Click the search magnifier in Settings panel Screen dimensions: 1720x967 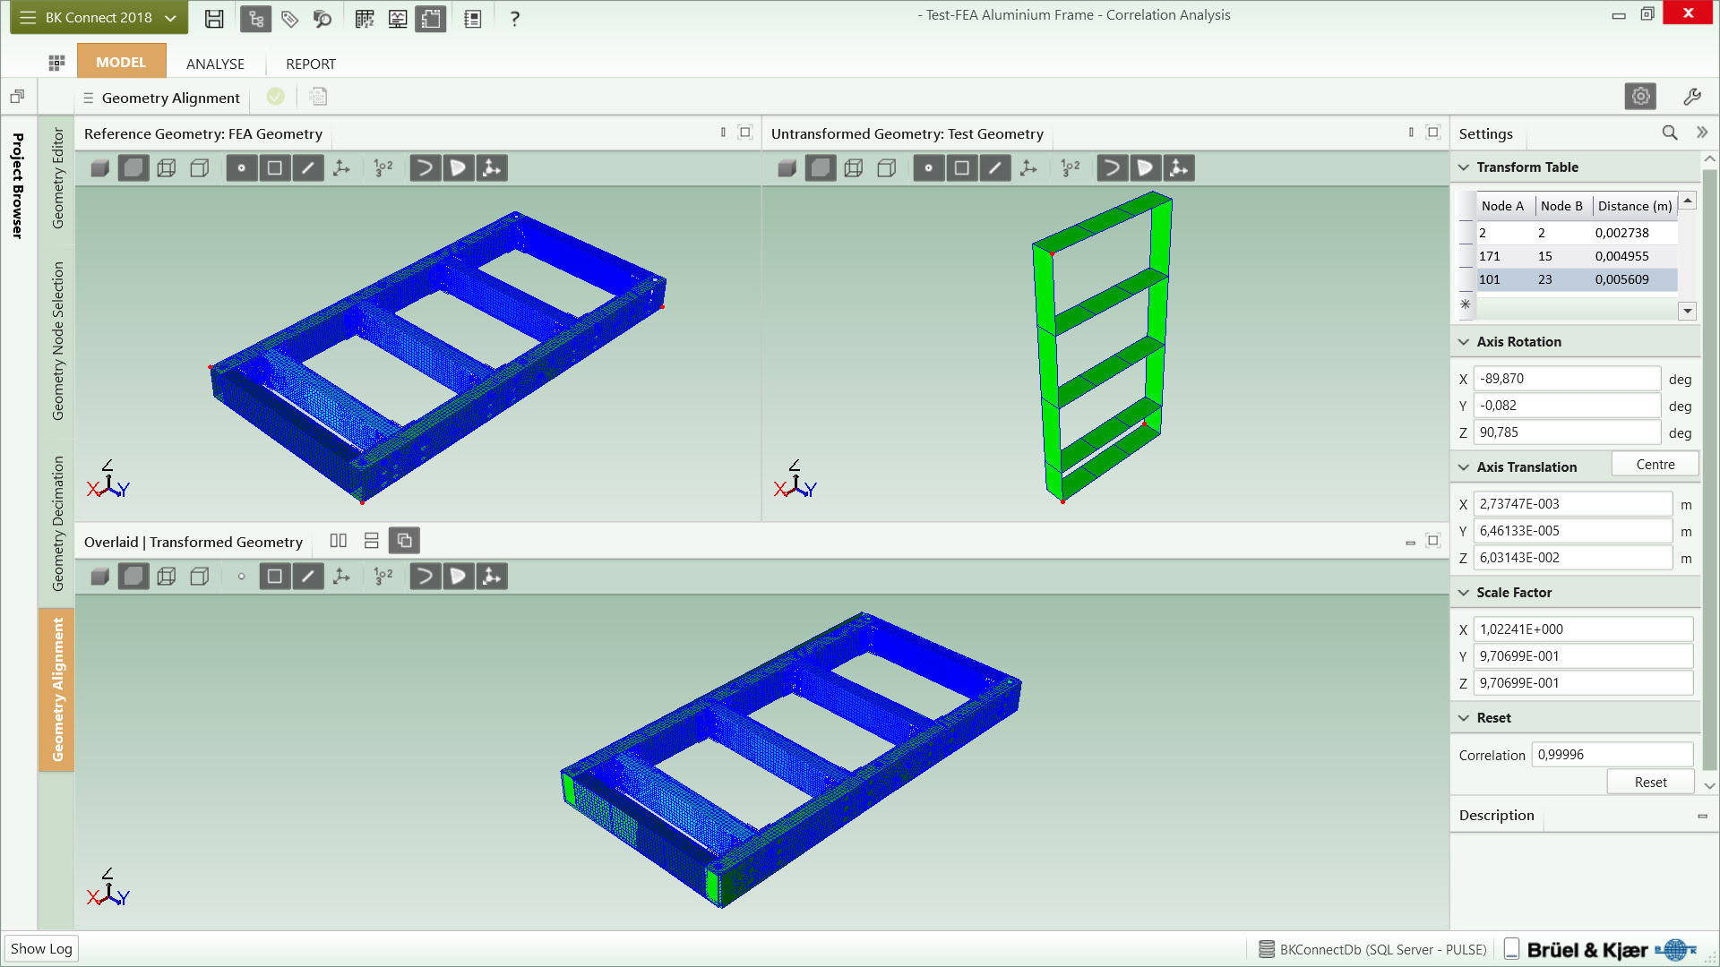(x=1670, y=133)
